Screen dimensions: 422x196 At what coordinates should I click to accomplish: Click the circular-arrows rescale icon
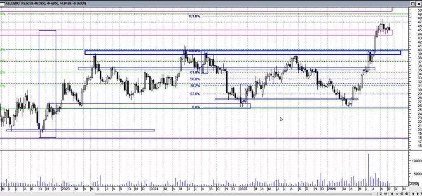click(380, 194)
